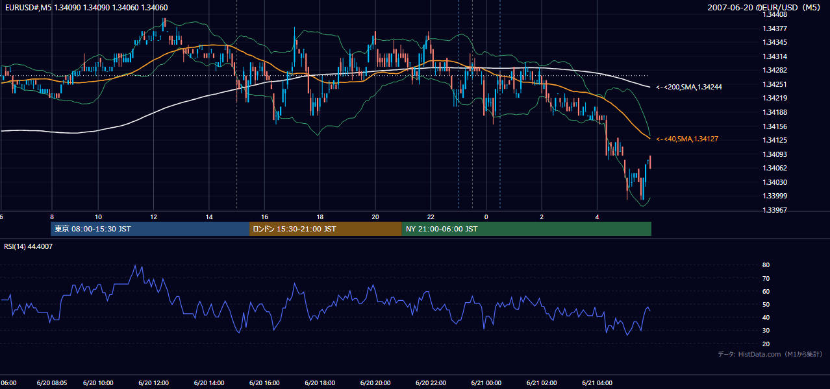Click the 1.33999 price axis label
The height and width of the screenshot is (389, 830).
(775, 196)
